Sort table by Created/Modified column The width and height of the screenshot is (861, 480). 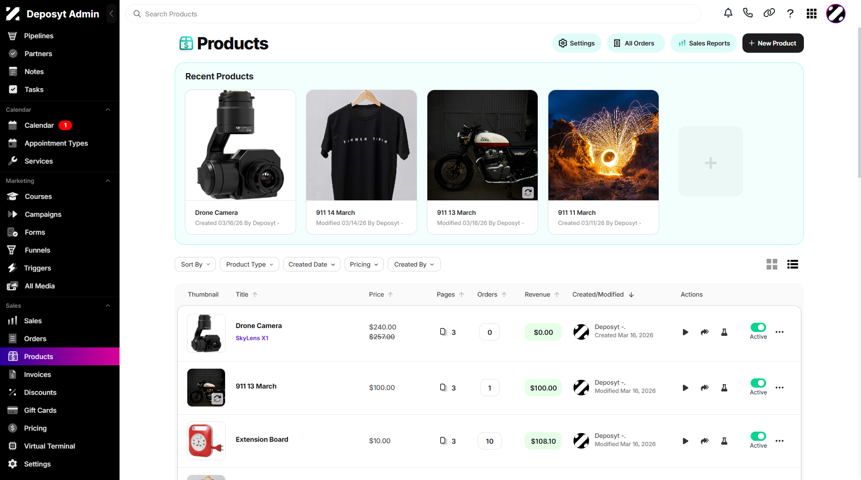(603, 294)
